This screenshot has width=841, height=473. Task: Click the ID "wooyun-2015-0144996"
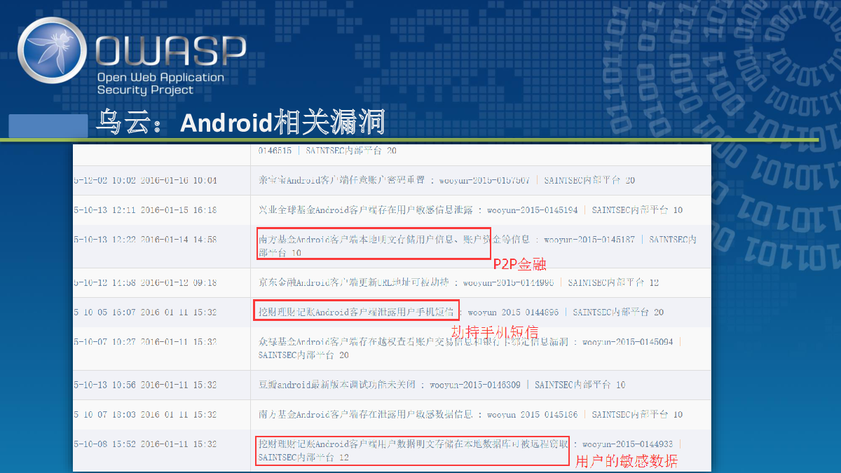click(508, 282)
